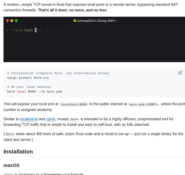Click the '# Installation (requires Rust' comment line
Viewport: 185px width, 175px height.
coord(58,73)
